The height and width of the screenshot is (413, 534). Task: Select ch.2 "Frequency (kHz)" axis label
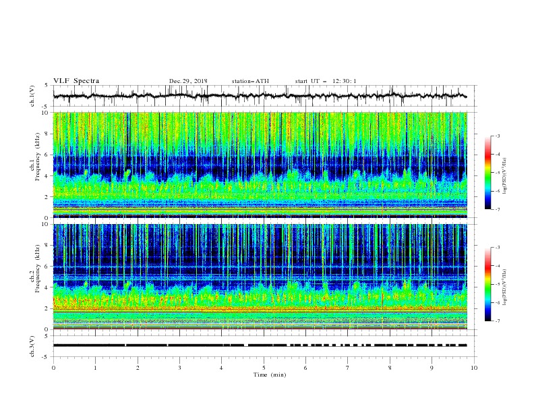pyautogui.click(x=38, y=269)
